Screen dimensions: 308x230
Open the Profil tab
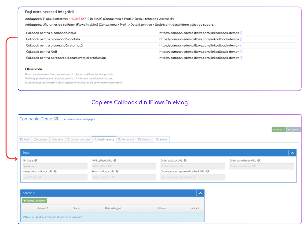pos(25,140)
